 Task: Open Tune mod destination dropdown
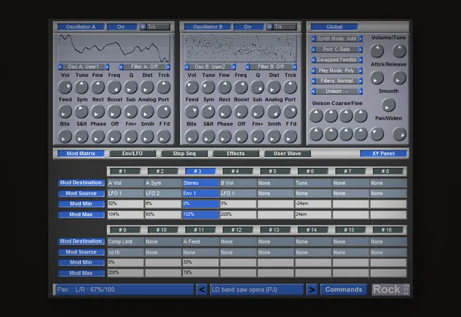[313, 183]
